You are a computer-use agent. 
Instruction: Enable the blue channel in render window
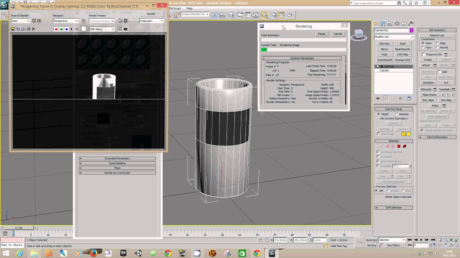click(x=66, y=29)
